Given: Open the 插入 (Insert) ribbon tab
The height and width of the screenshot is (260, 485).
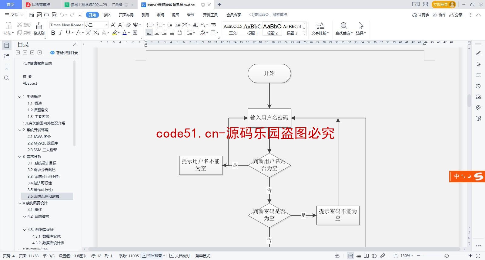Looking at the screenshot, I should point(108,15).
